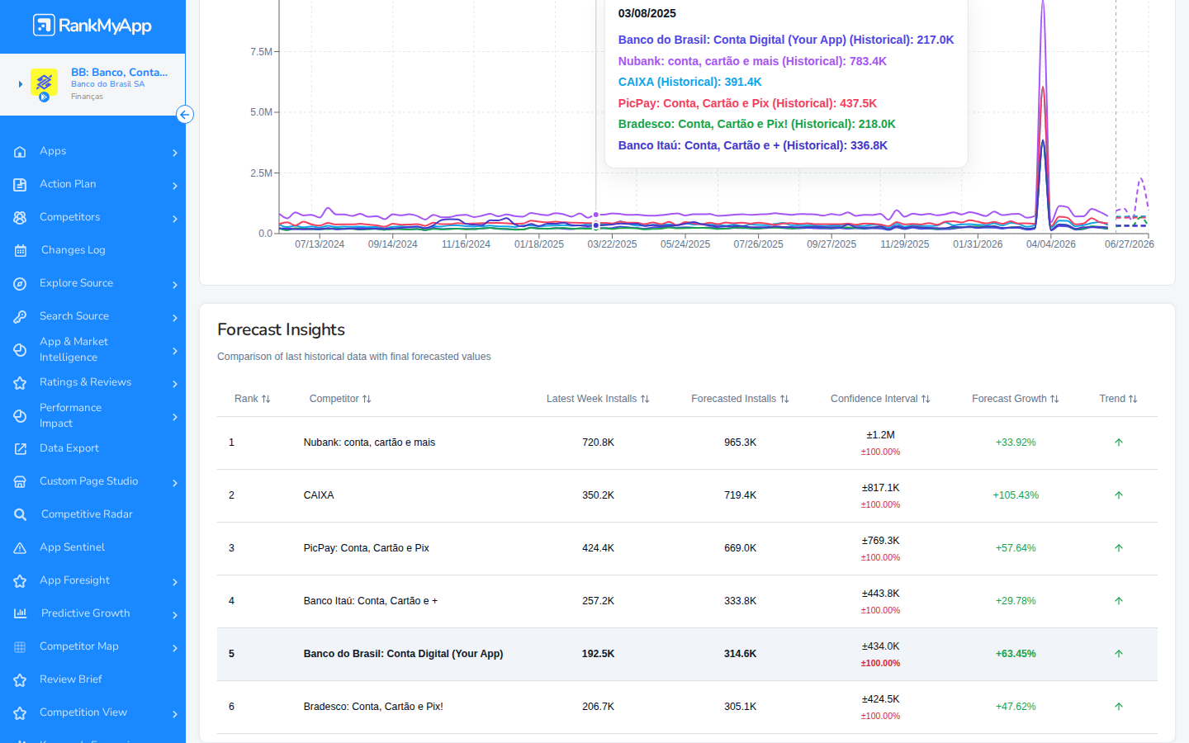Click the BB: Banco, Conta... app title
Screen dimensions: 1189x743
[x=119, y=72]
